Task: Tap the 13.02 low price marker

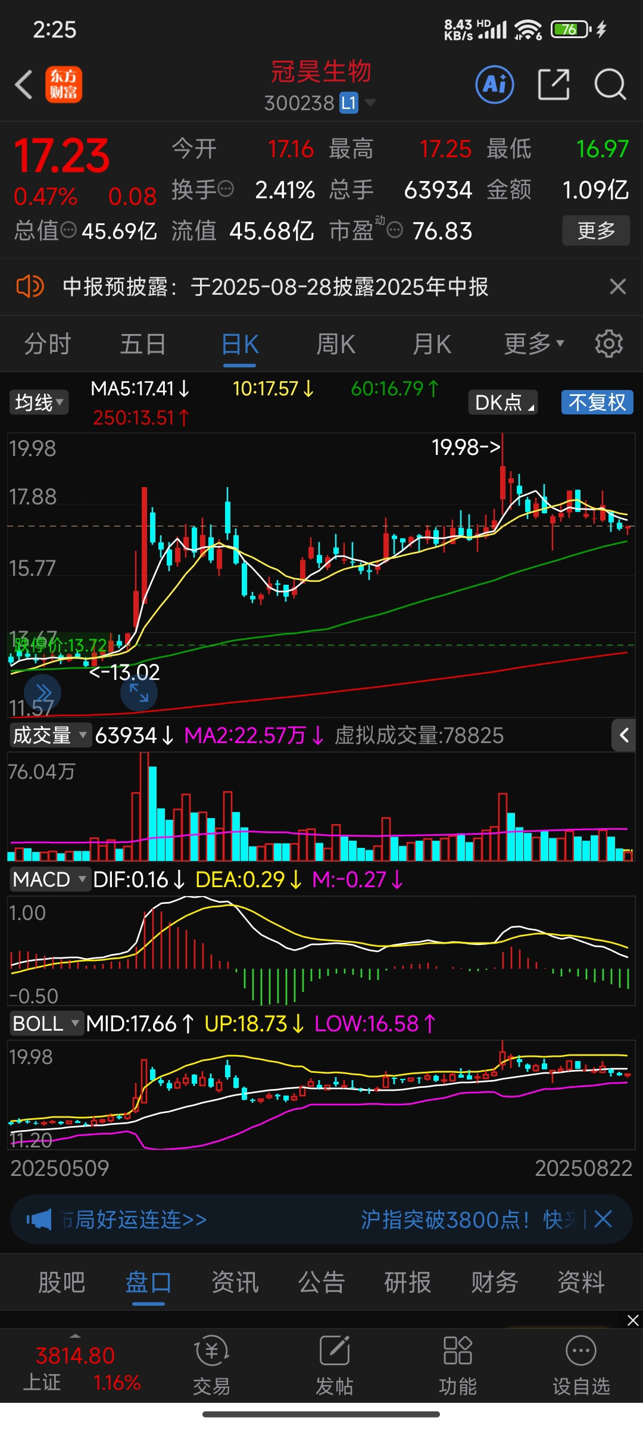Action: [x=124, y=672]
